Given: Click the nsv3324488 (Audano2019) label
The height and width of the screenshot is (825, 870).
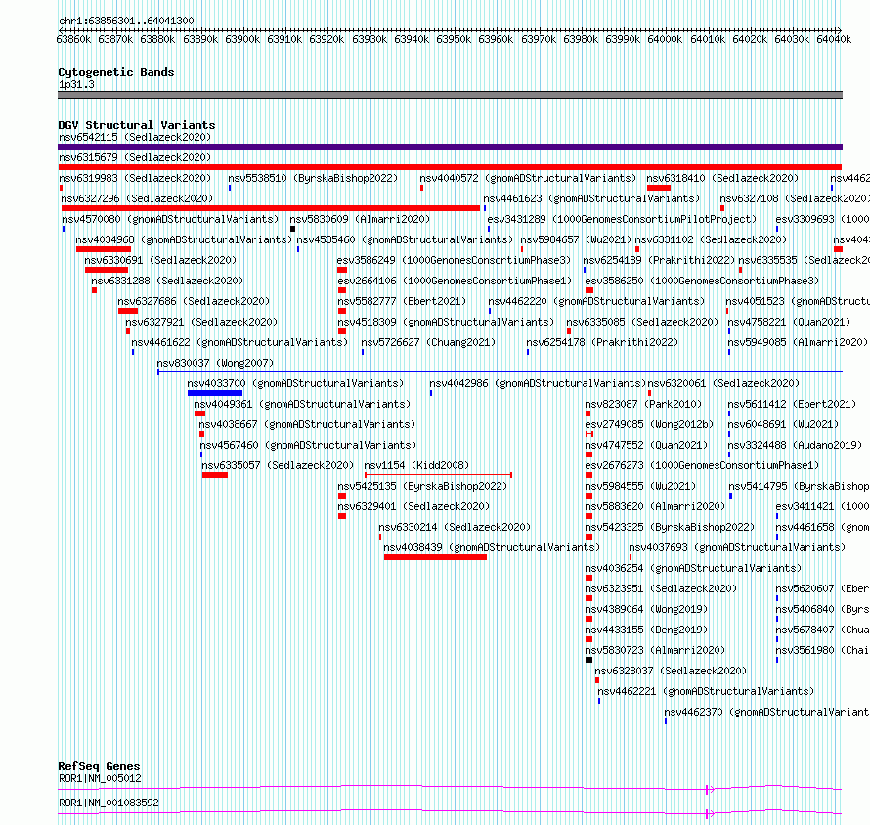Looking at the screenshot, I should click(795, 445).
